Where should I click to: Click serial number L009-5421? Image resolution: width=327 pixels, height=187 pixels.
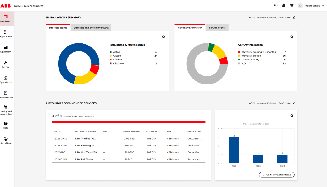point(129,139)
